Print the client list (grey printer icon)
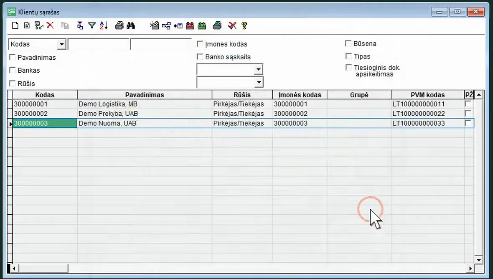This screenshot has height=279, width=493. tap(119, 25)
